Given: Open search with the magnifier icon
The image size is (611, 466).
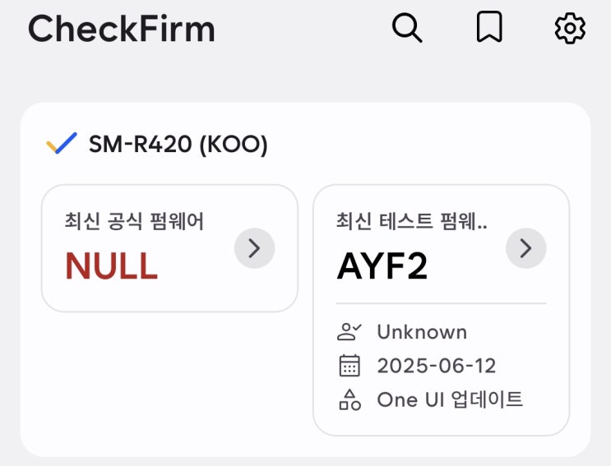Looking at the screenshot, I should click(406, 29).
